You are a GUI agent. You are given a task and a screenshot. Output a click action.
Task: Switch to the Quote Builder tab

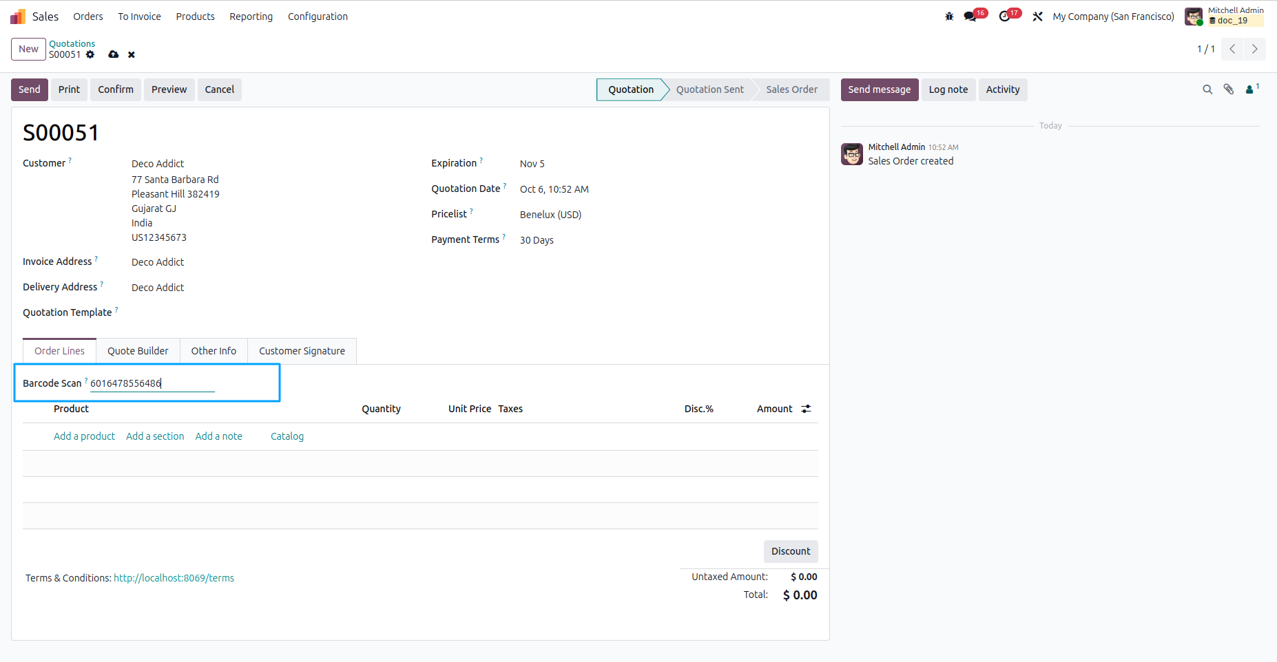[x=138, y=351]
